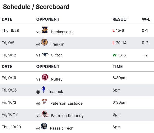Open the Paterson Eastside team link
The height and width of the screenshot is (133, 154).
coord(66,103)
